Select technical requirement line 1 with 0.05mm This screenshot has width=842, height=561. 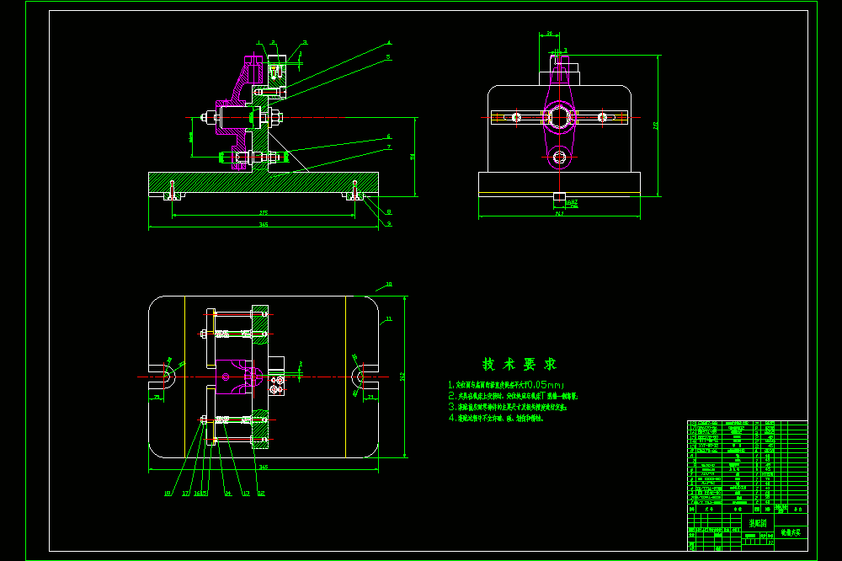[506, 385]
